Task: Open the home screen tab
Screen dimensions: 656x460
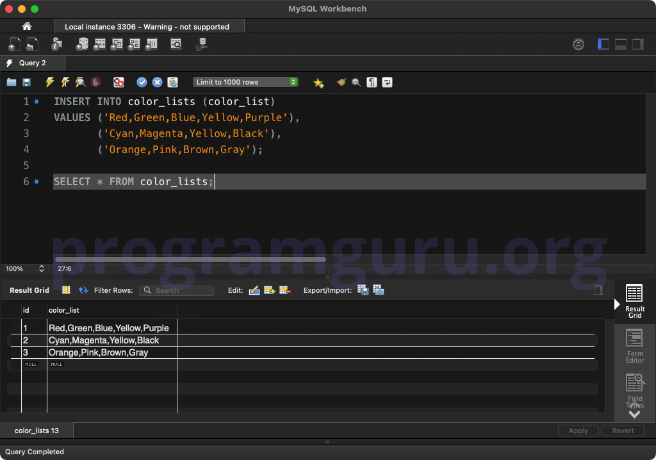Action: pos(27,26)
